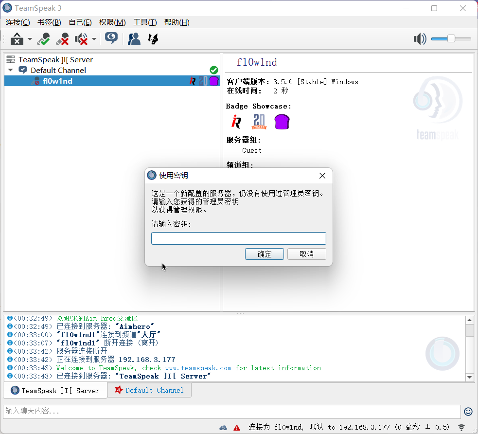The width and height of the screenshot is (478, 434).
Task: Click the Overwolf wolf icon in toolbar
Action: pyautogui.click(x=153, y=39)
